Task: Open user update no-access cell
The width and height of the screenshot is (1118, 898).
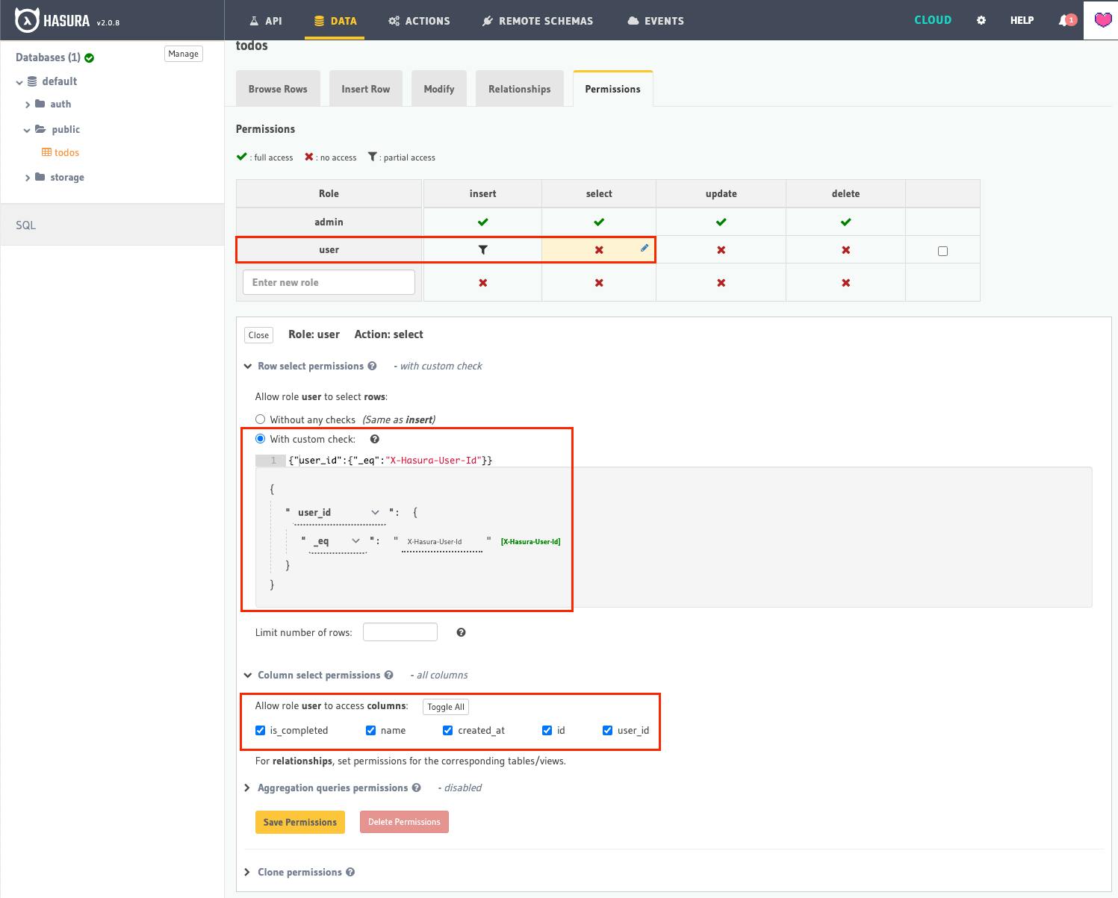Action: coord(721,250)
